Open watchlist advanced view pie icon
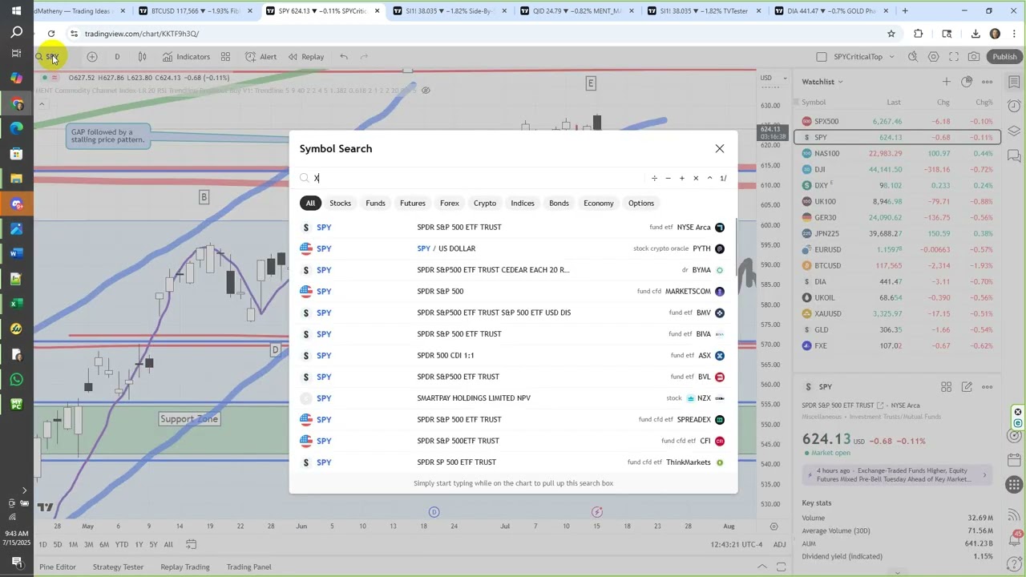This screenshot has height=577, width=1026. (967, 82)
